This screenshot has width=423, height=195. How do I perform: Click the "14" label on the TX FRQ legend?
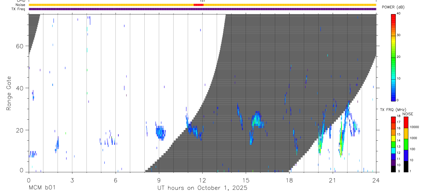coord(399,140)
